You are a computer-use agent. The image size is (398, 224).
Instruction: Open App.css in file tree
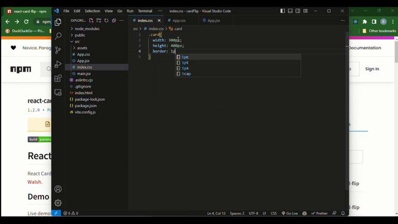[x=83, y=54]
